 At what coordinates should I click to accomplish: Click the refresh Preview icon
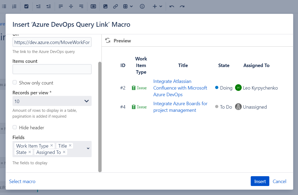click(108, 41)
